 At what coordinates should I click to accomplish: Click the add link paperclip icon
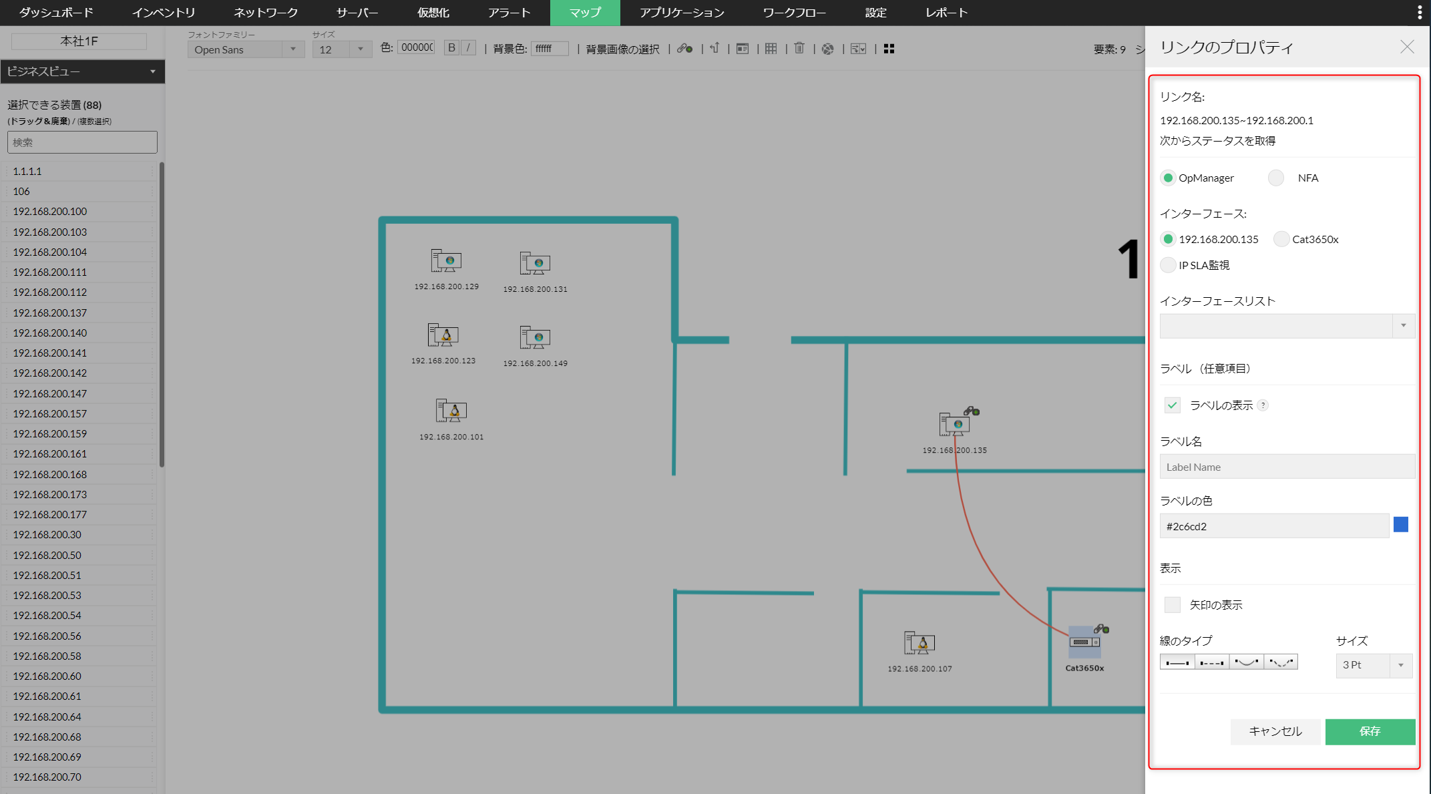(684, 49)
